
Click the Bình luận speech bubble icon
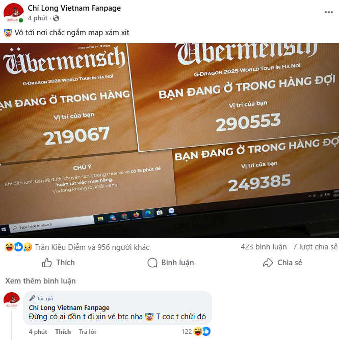(152, 263)
